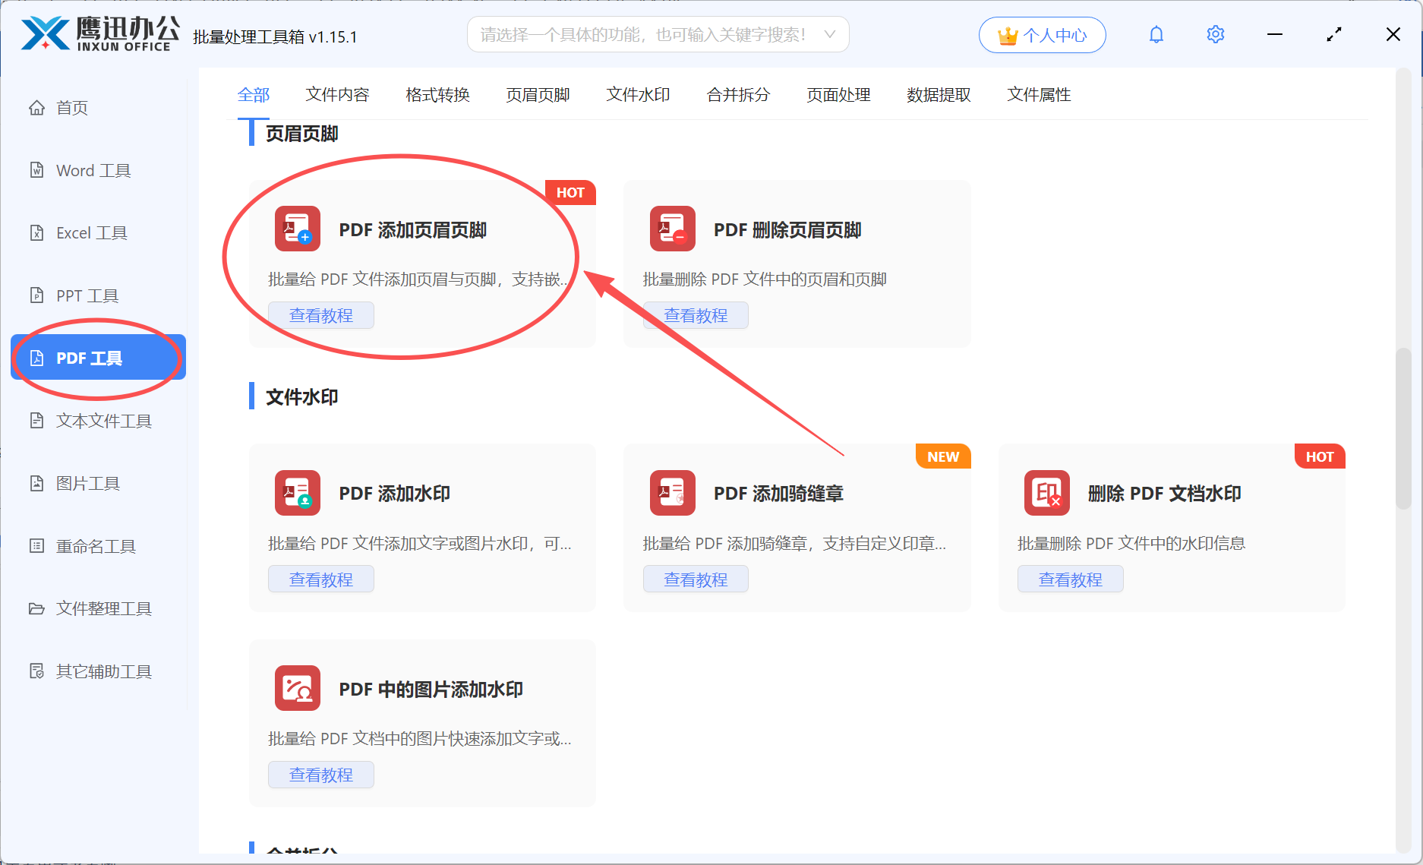1423x865 pixels.
Task: Click the PDF 添加水印 card icon
Action: click(298, 493)
